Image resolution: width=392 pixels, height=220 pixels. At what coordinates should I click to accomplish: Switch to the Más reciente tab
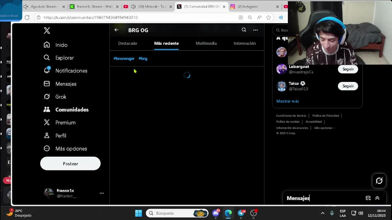(166, 43)
